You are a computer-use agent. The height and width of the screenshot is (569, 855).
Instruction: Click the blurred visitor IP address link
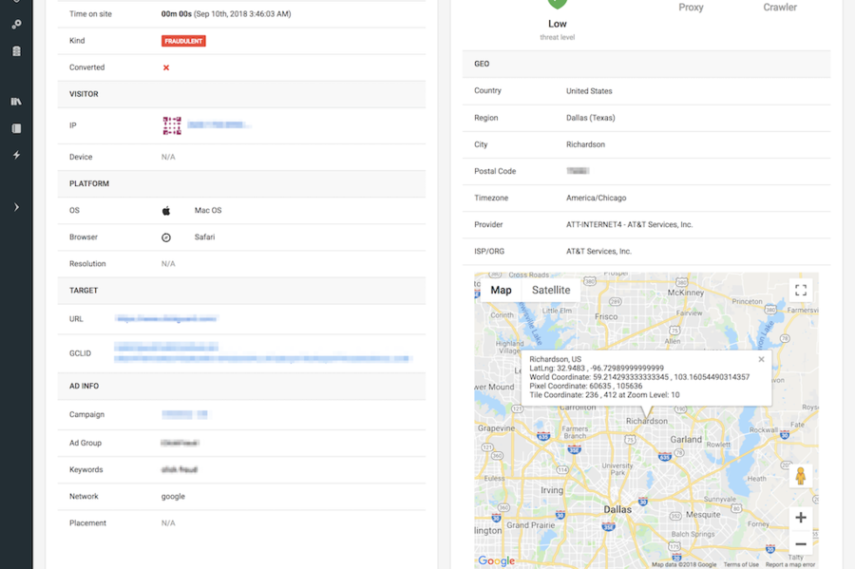point(218,125)
